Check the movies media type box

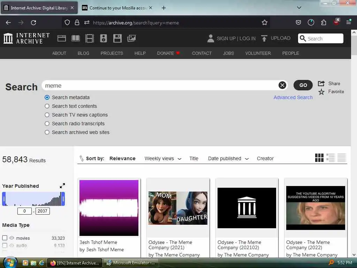pyautogui.click(x=5, y=238)
